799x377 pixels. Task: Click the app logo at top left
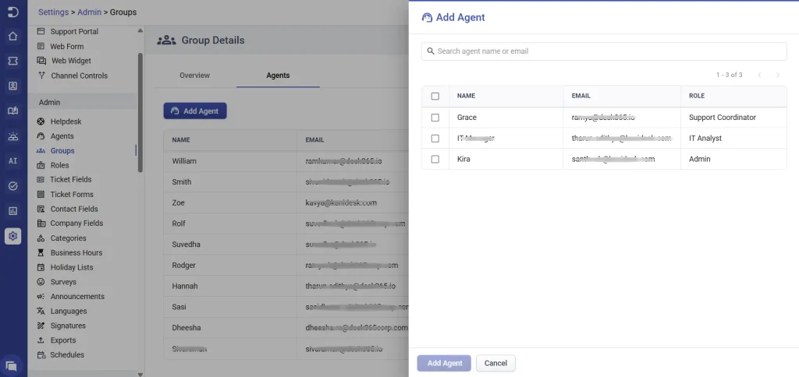click(x=12, y=12)
